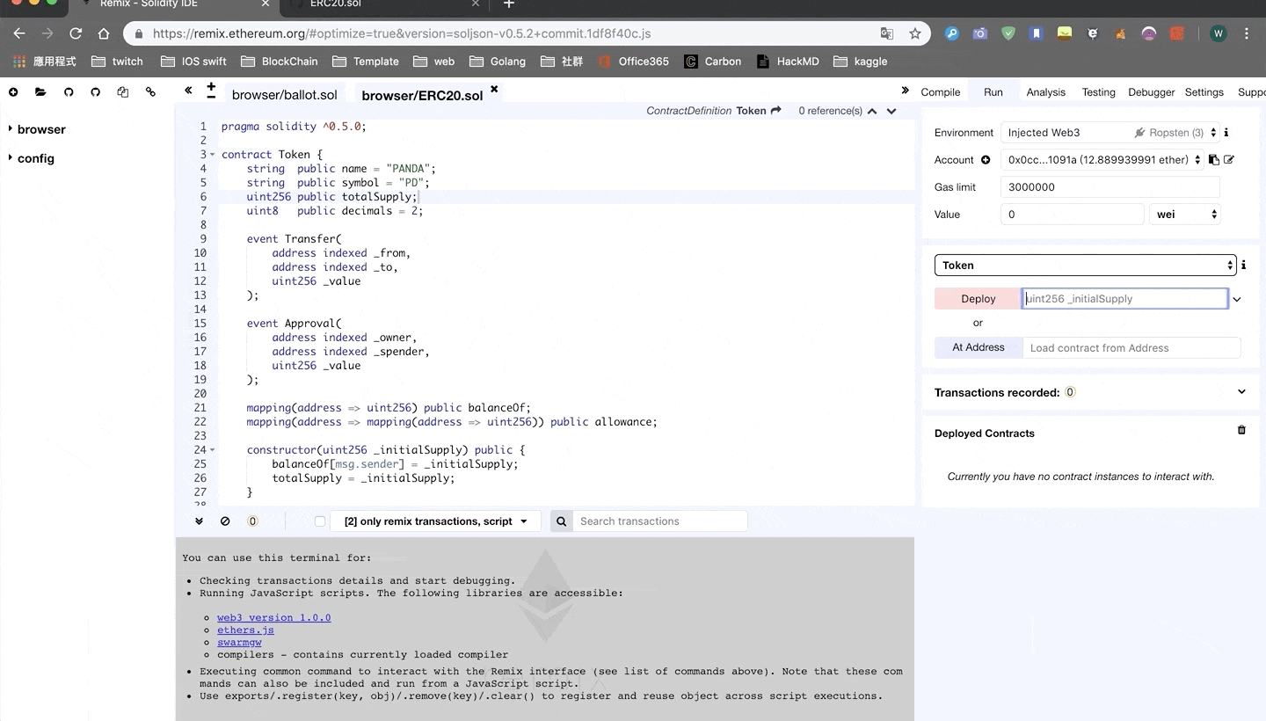Clear terminal with circle-slash icon
The height and width of the screenshot is (721, 1266).
[225, 521]
